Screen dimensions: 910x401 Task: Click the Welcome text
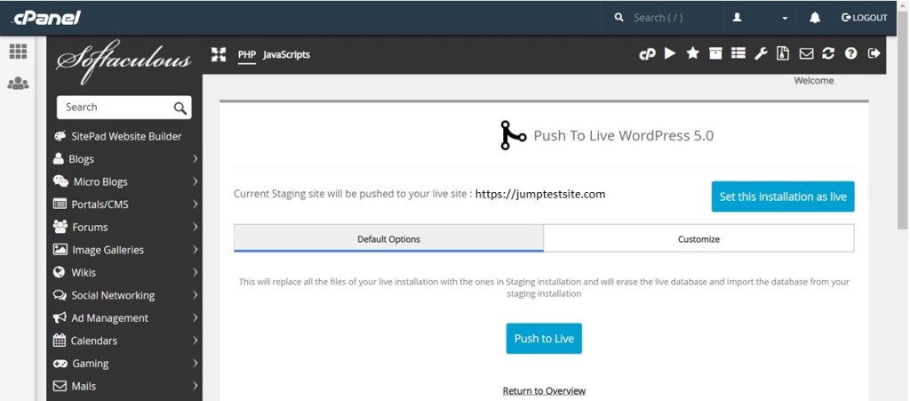coord(814,81)
